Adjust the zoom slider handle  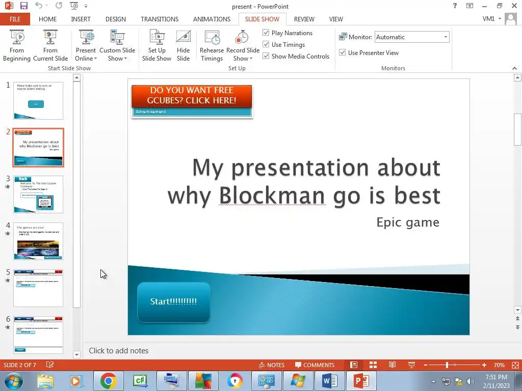pos(447,365)
